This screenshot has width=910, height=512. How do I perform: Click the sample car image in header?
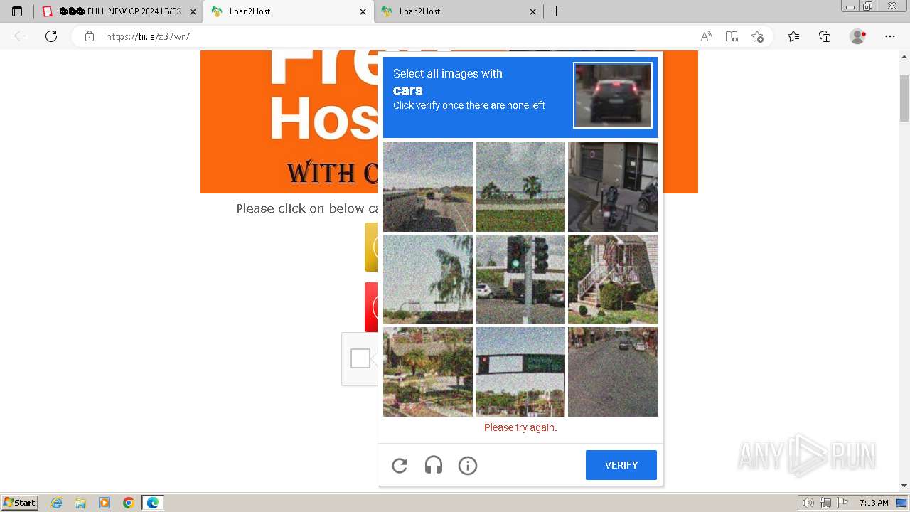tap(613, 95)
